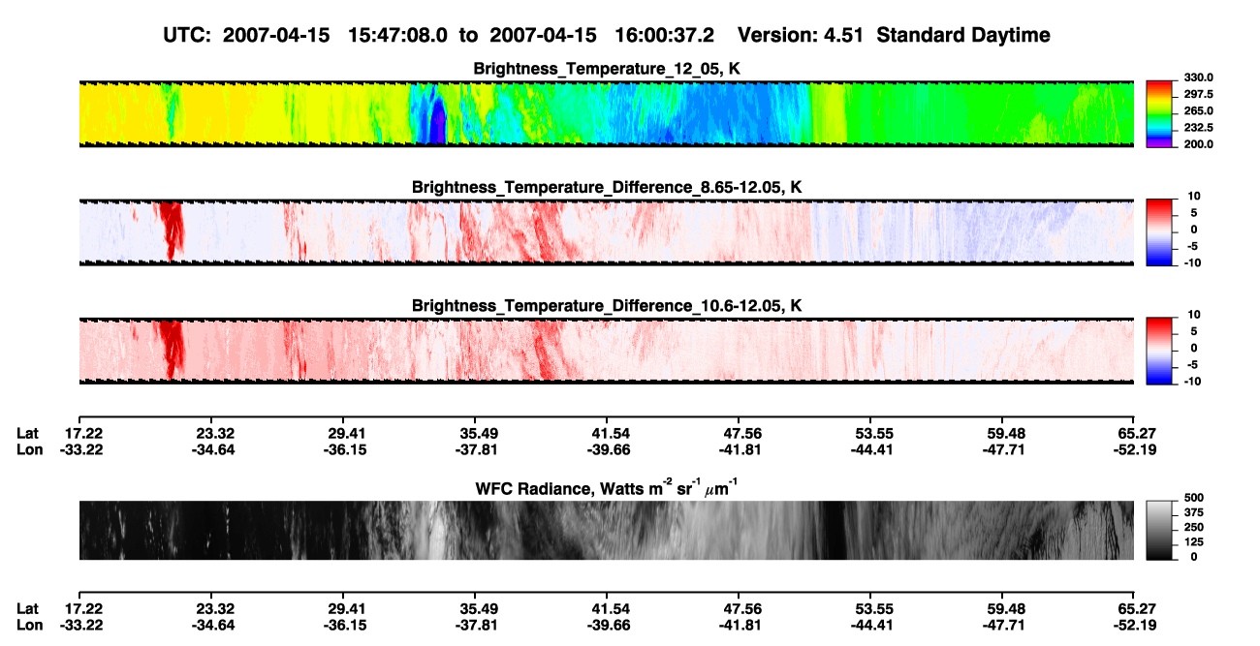Click longitude -44.41 on the axis below WFC Radiance
The width and height of the screenshot is (1260, 646).
pos(870,625)
